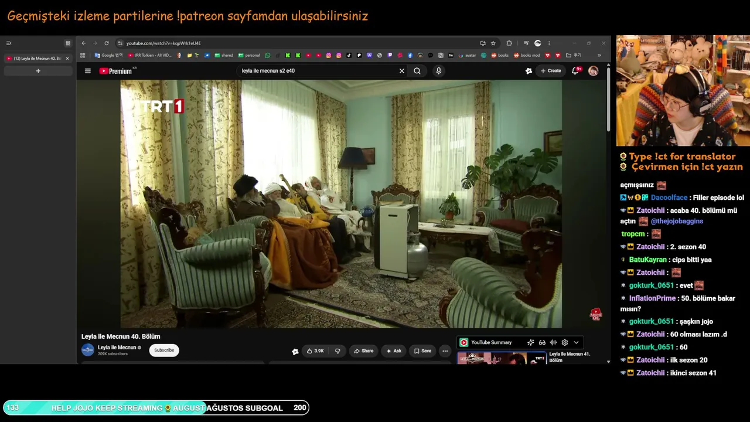Viewport: 750px width, 422px height.
Task: Open the JRR Tolkien bookmark
Action: pos(150,55)
